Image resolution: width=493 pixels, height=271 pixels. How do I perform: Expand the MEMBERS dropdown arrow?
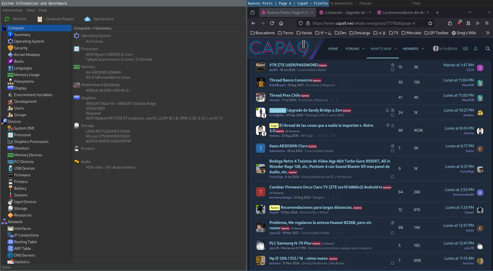[x=423, y=49]
